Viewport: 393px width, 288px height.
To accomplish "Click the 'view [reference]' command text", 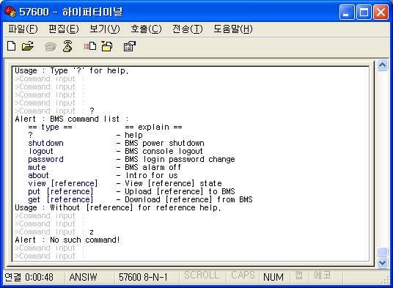I will pos(62,183).
